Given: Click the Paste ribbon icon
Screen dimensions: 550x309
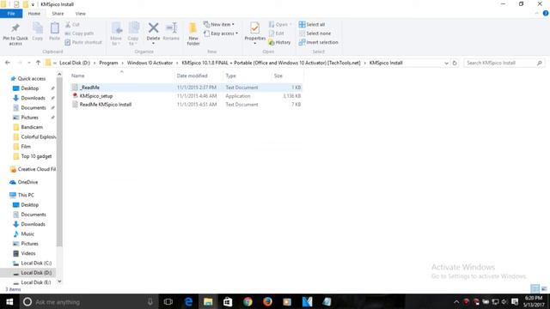Looking at the screenshot, I should 54,28.
